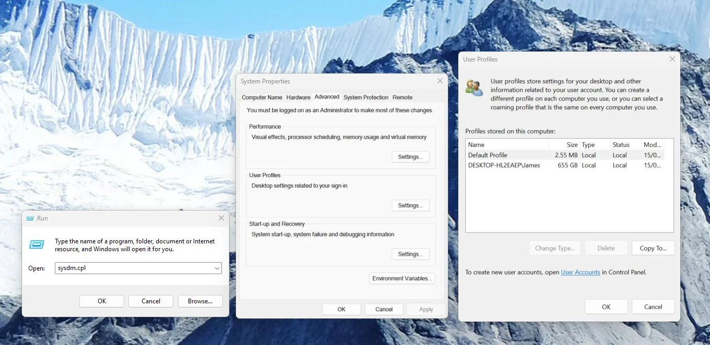The height and width of the screenshot is (345, 710).
Task: Switch to the Computer Name tab
Action: pos(262,97)
